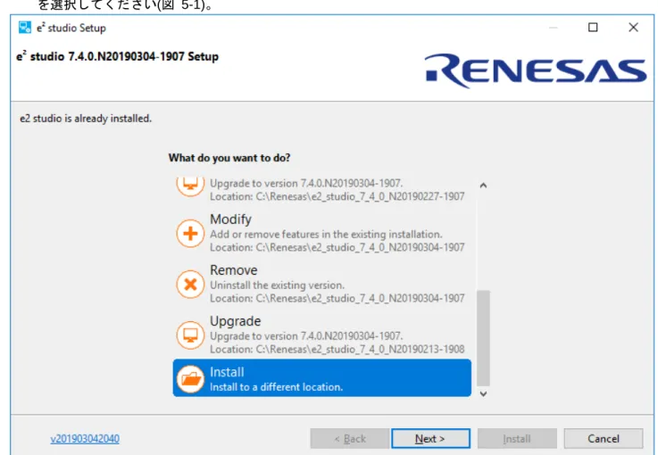The height and width of the screenshot is (455, 658).
Task: Close the e2 studio Setup window
Action: [633, 28]
